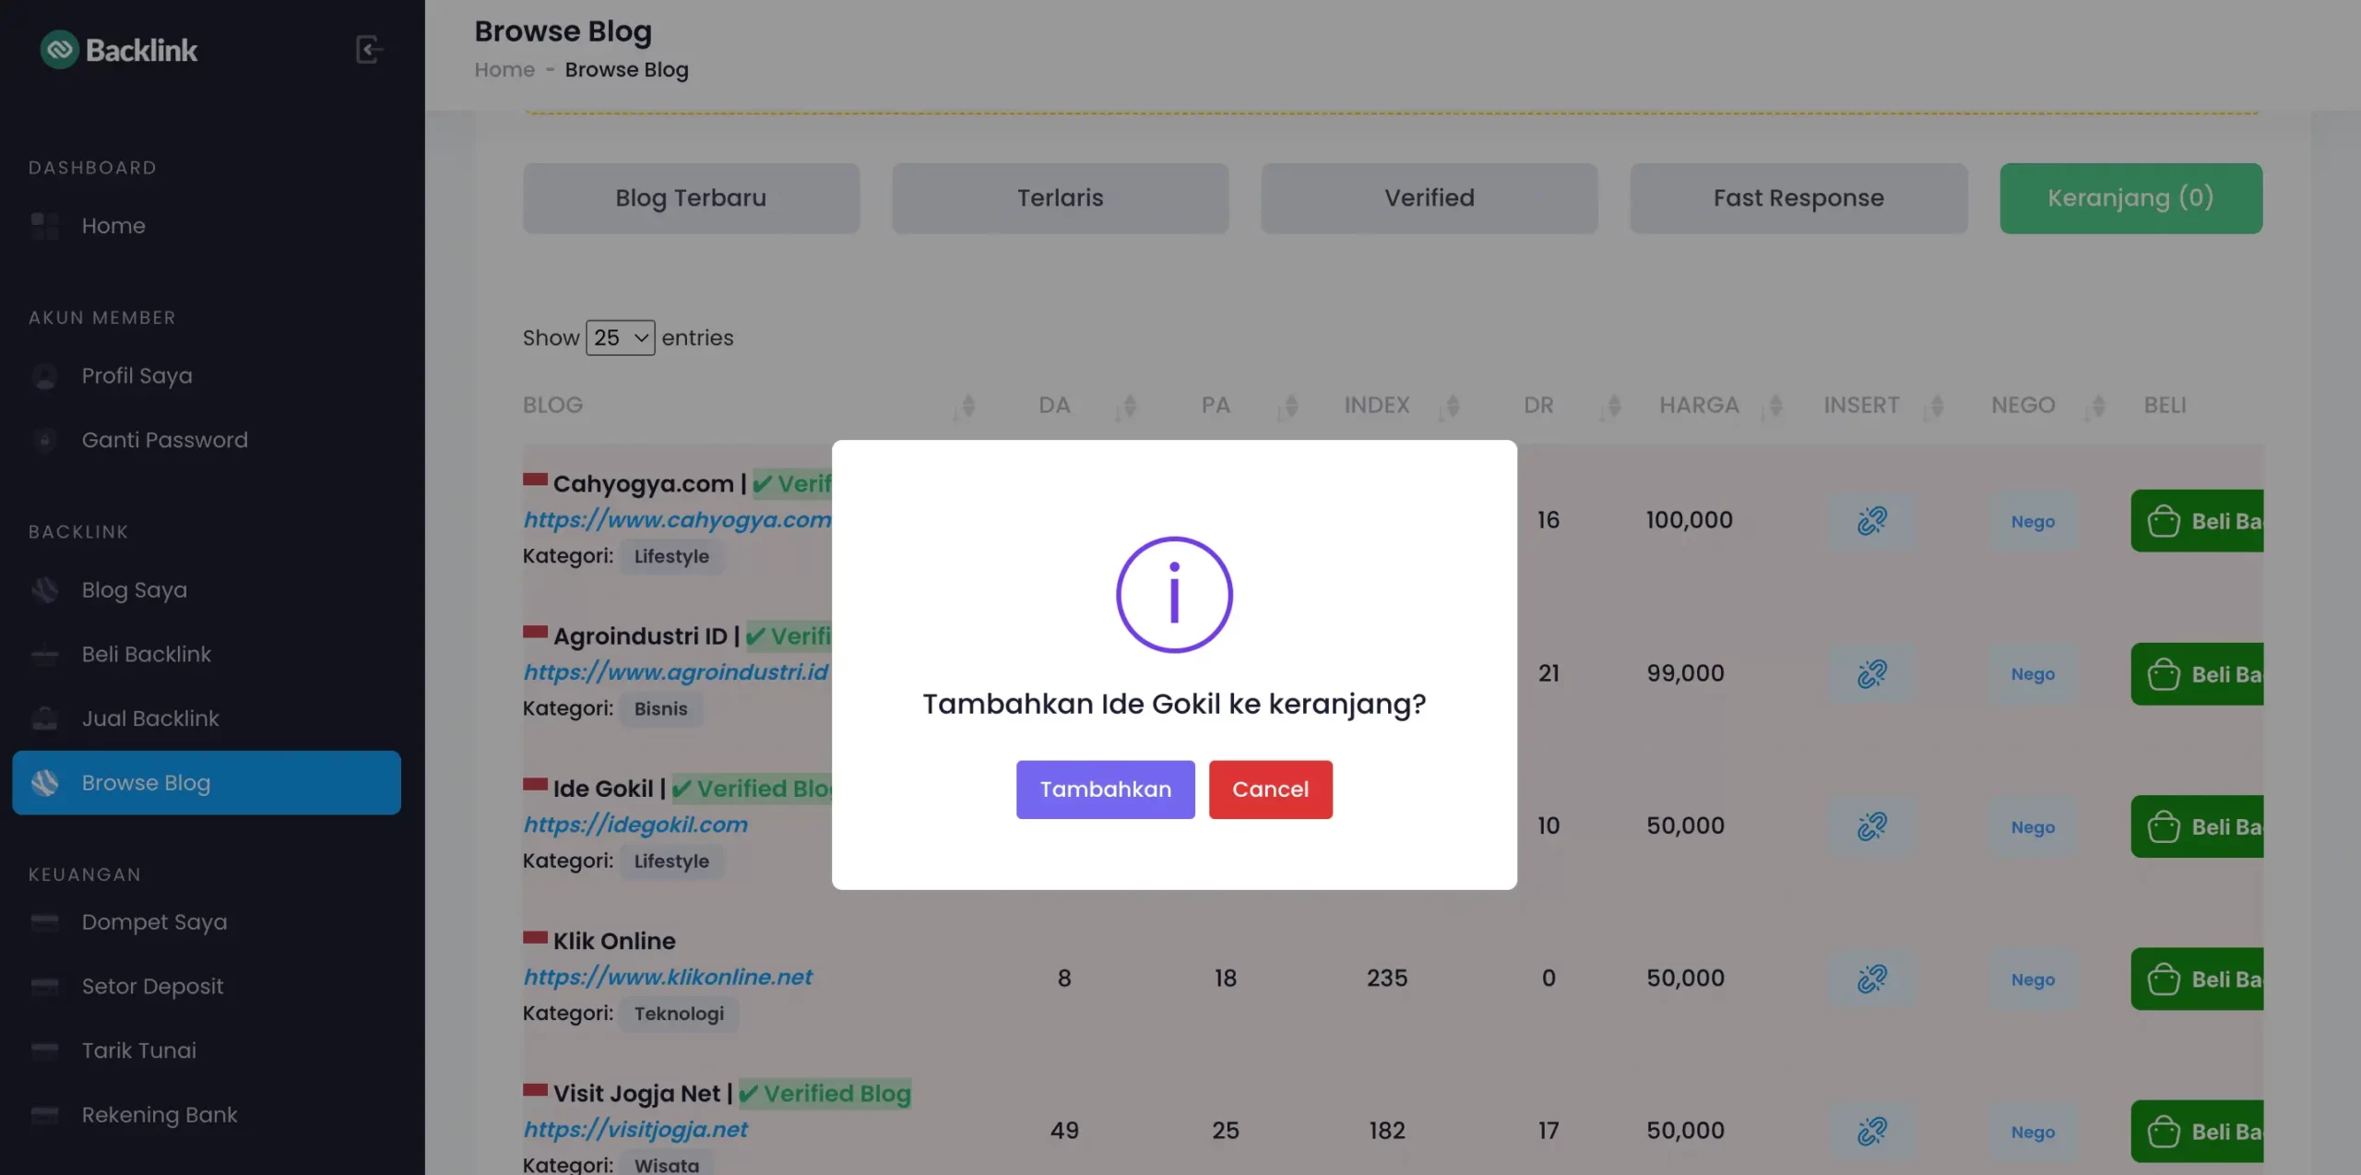This screenshot has width=2361, height=1175.
Task: Collapse the sidebar using the arrow icon
Action: click(369, 50)
